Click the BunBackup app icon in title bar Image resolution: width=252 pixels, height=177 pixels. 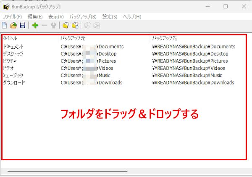point(6,7)
